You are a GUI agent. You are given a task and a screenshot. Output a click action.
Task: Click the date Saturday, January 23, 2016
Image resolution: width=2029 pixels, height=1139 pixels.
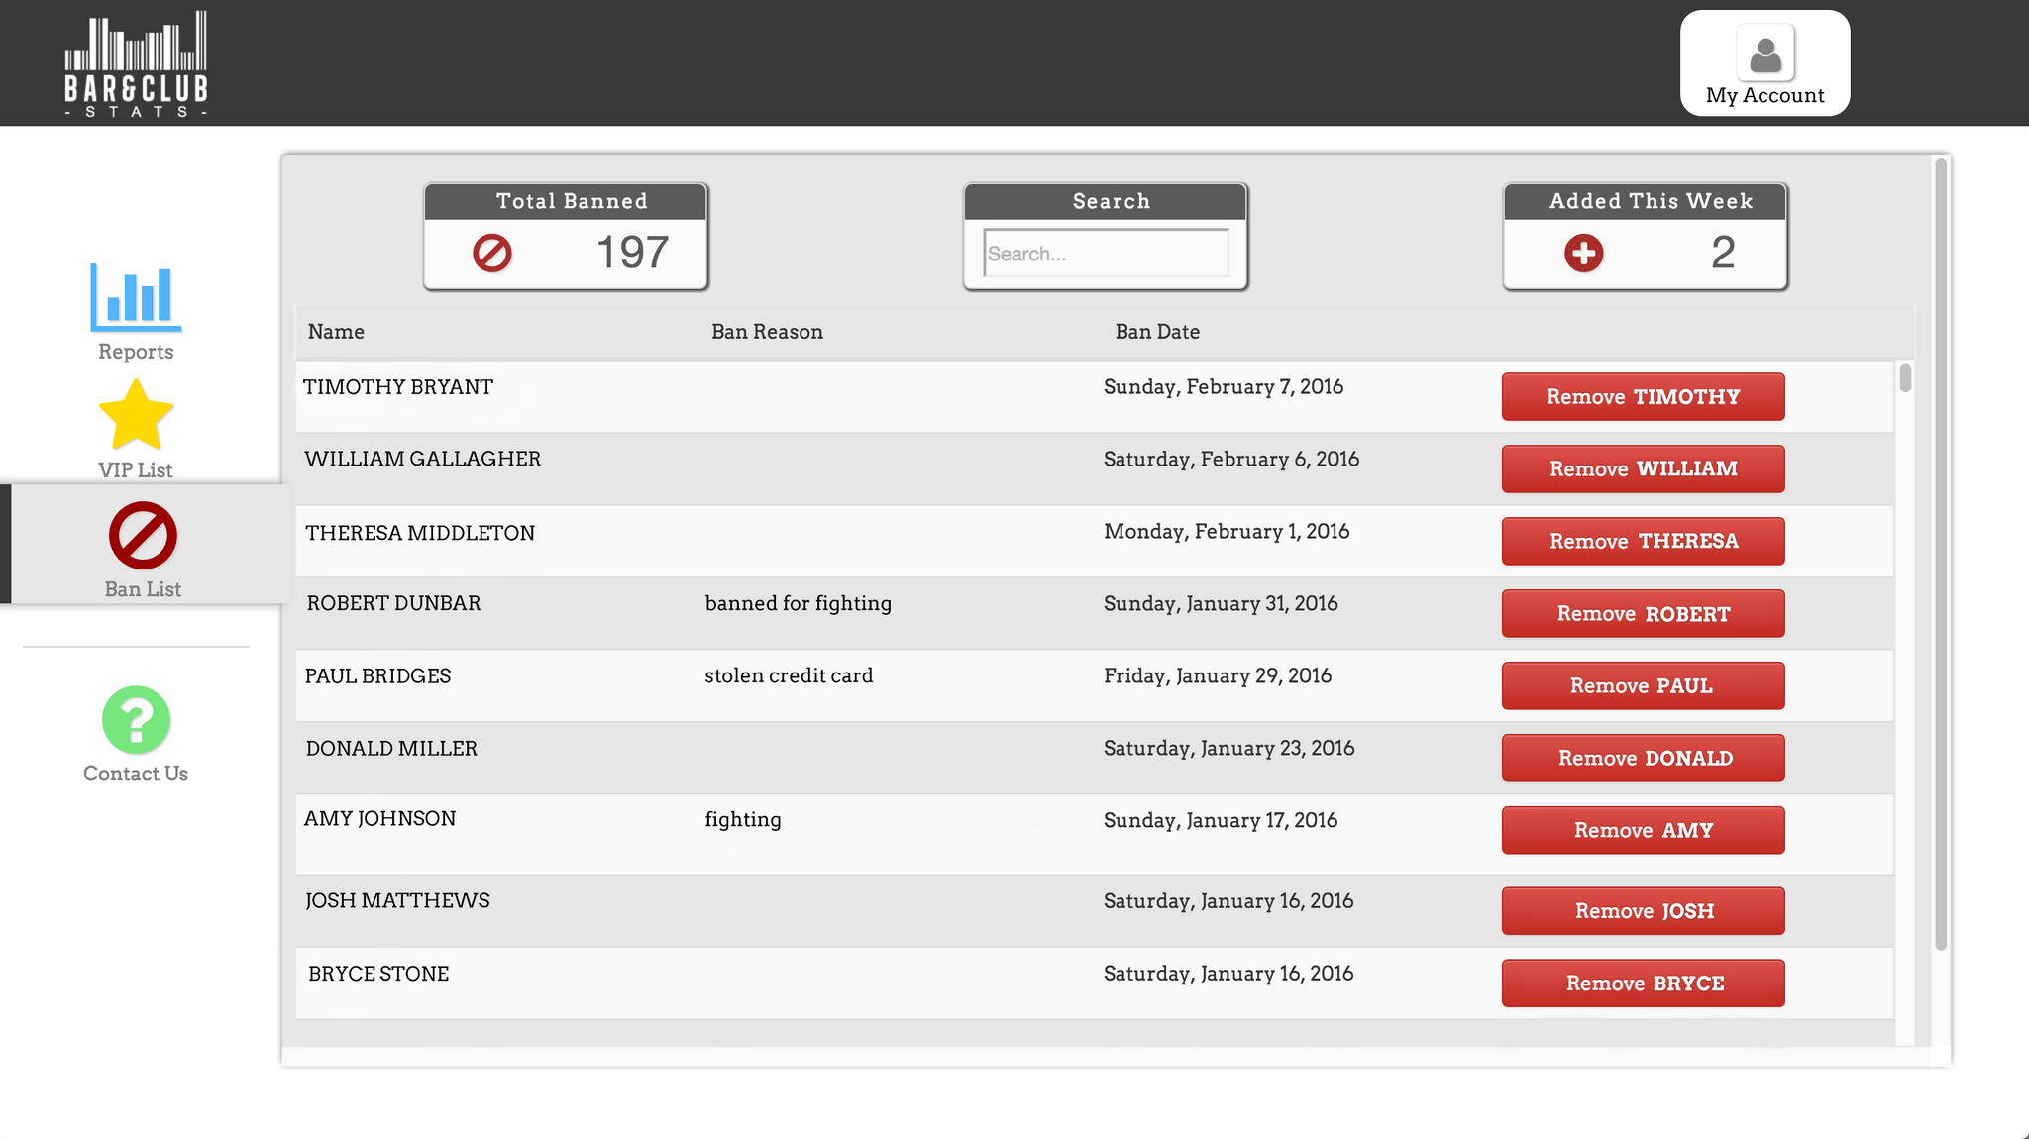1229,749
